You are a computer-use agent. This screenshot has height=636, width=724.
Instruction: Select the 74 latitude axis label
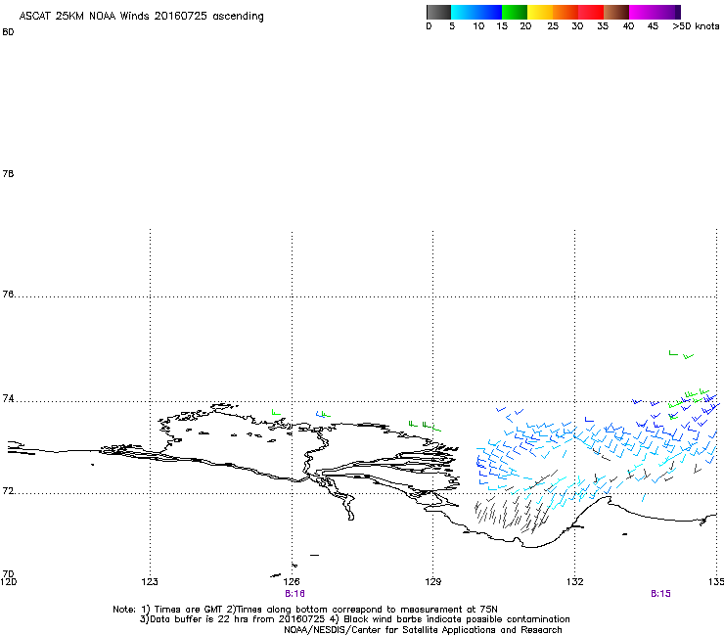tap(8, 398)
